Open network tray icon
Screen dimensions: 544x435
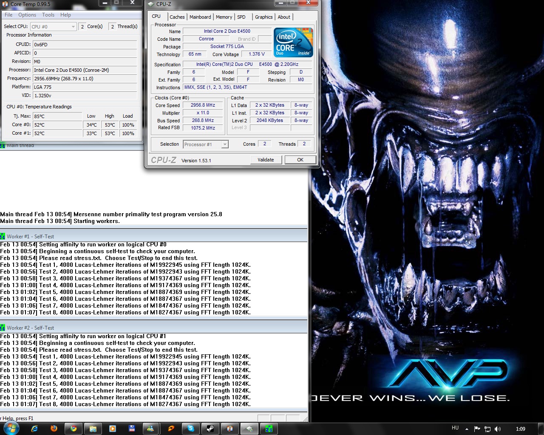point(487,429)
